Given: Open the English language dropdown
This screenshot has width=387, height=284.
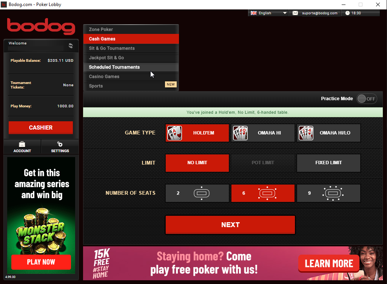Looking at the screenshot, I should click(x=268, y=13).
